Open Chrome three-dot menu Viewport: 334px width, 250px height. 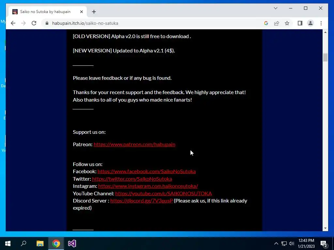[321, 23]
